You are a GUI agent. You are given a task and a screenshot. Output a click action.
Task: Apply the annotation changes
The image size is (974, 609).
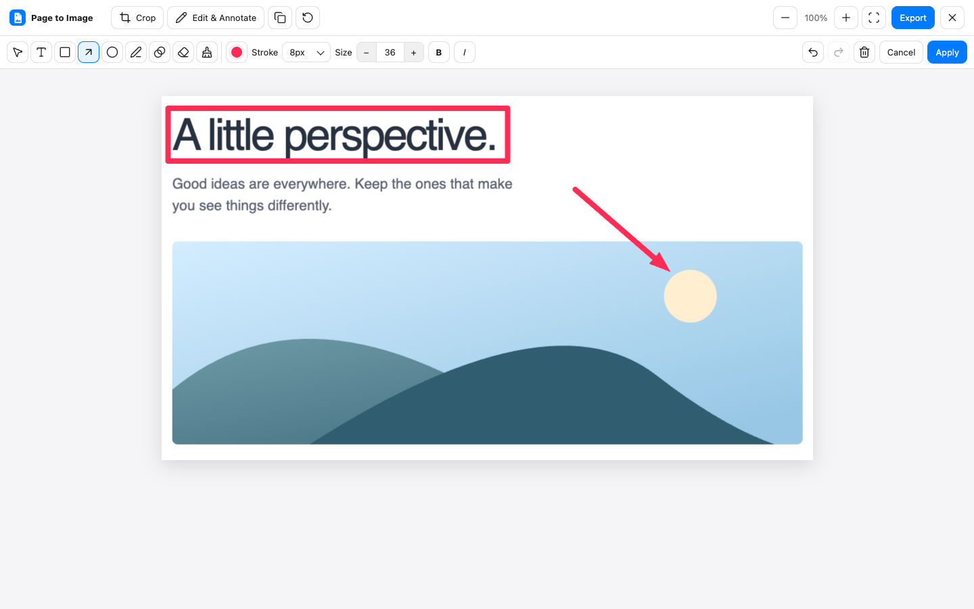(947, 52)
